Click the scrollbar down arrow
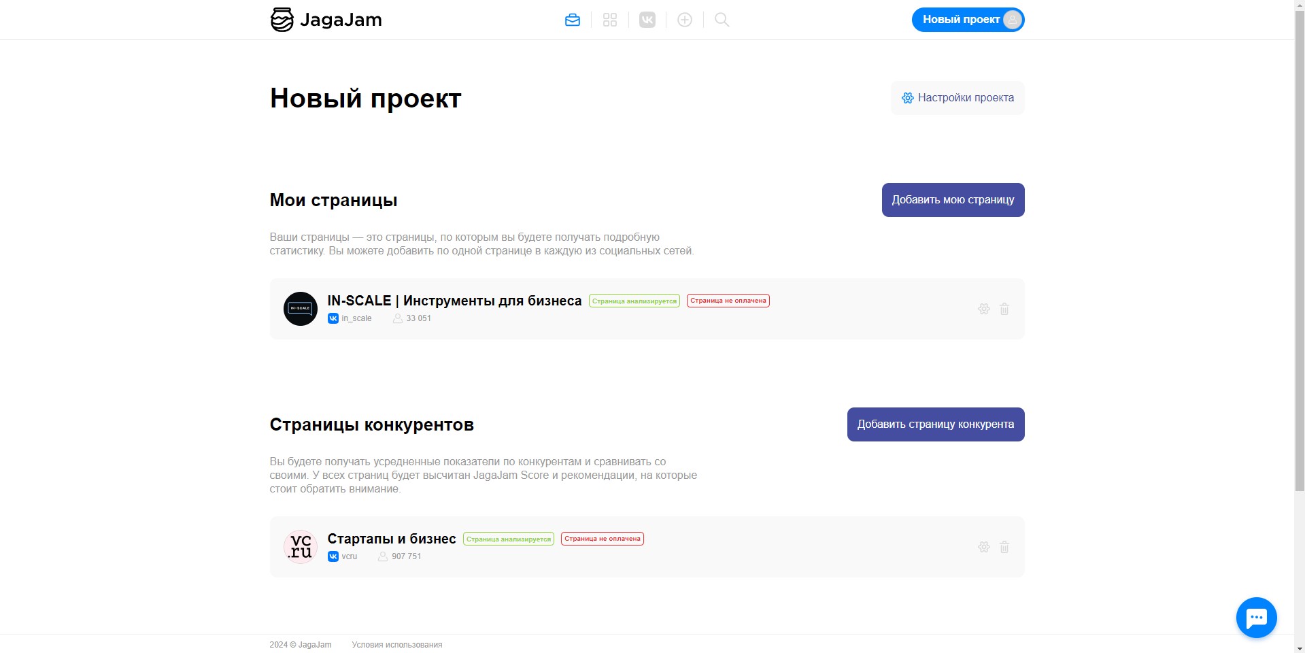The height and width of the screenshot is (653, 1305). pos(1300,648)
